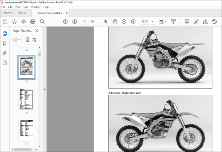
Task: Click thumbnail scrollbar up arrow
Action: click(40, 48)
